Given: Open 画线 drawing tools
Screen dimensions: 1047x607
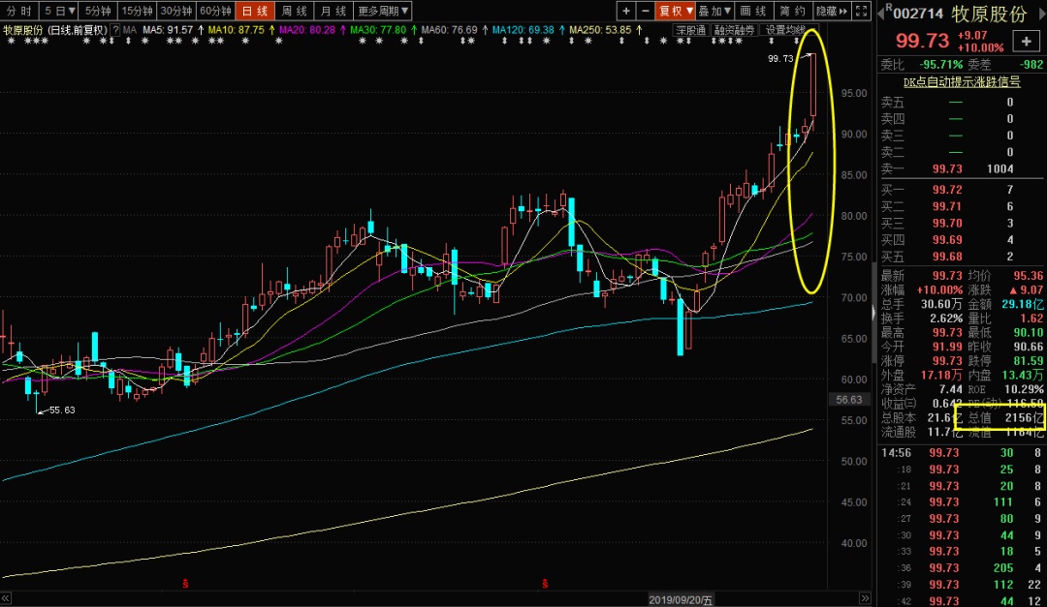Looking at the screenshot, I should pos(753,11).
